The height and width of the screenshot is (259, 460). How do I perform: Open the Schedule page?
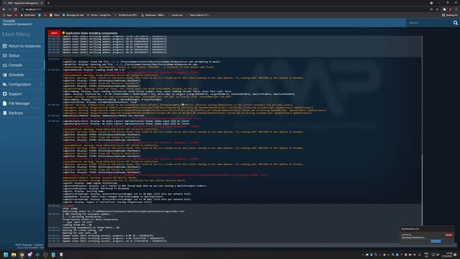[22, 75]
